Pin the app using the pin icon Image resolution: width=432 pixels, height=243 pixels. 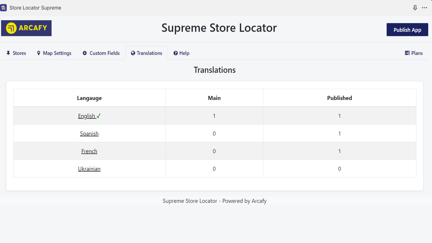coord(415,8)
